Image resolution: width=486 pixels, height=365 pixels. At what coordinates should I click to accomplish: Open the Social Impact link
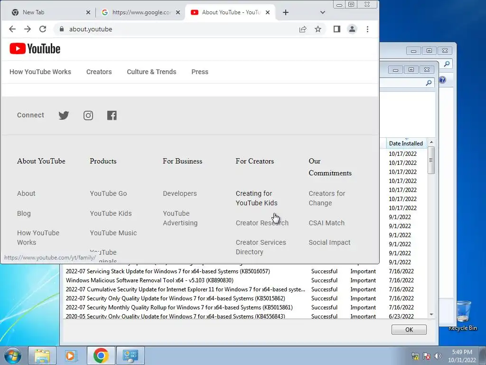point(329,242)
